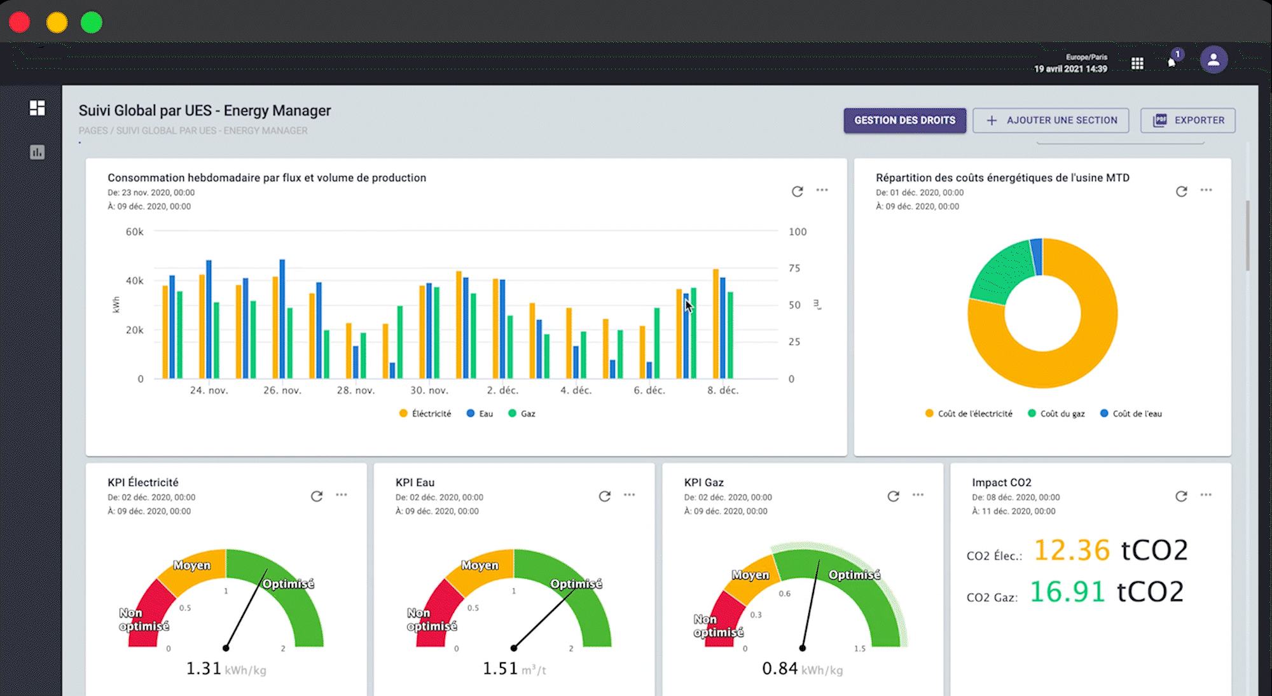This screenshot has height=696, width=1272.
Task: Click the Exporter button
Action: (1187, 120)
